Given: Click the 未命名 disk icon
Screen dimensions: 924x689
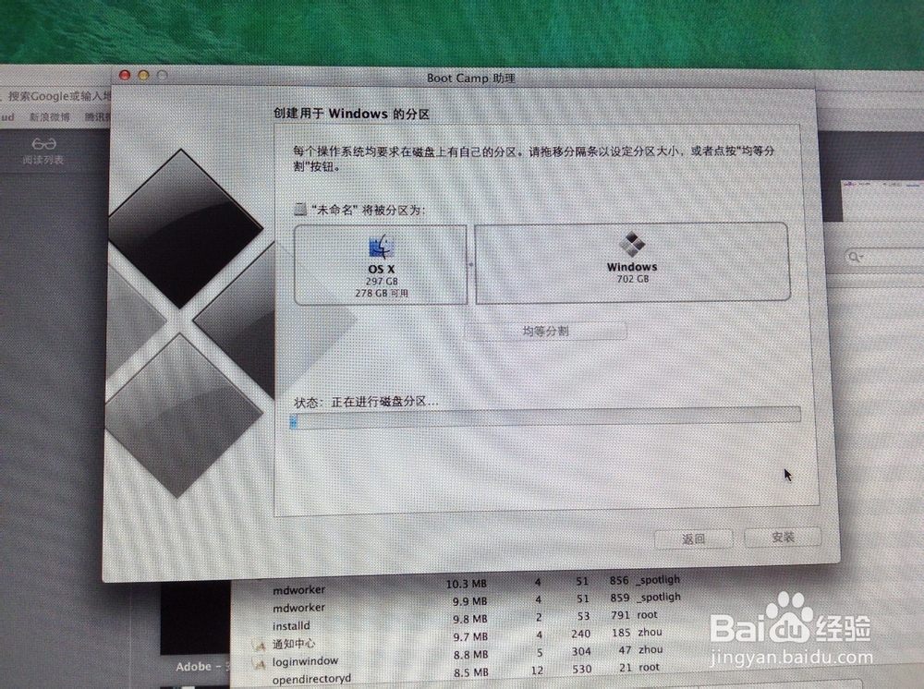Looking at the screenshot, I should point(300,209).
